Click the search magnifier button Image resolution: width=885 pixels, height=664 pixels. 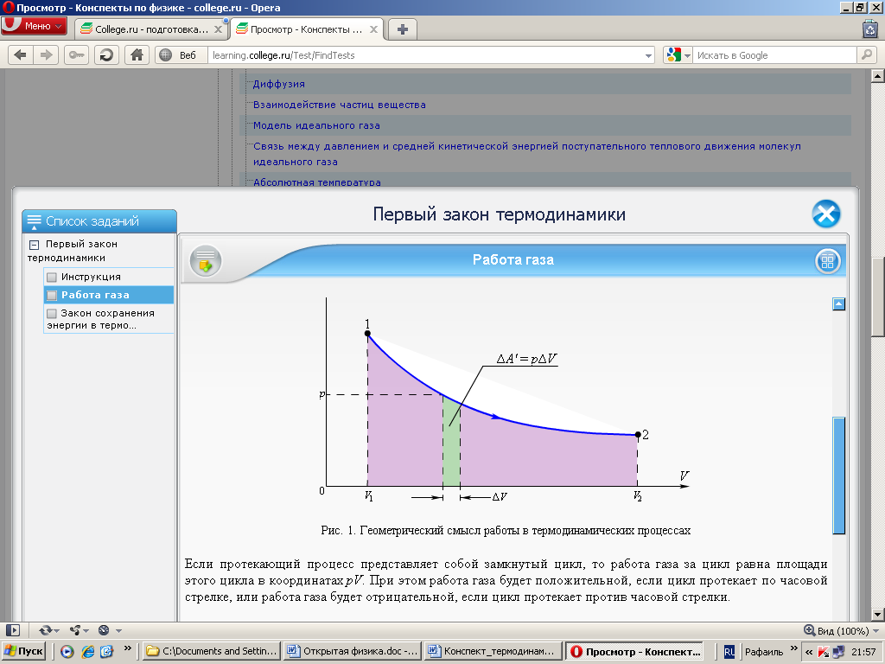click(x=866, y=54)
